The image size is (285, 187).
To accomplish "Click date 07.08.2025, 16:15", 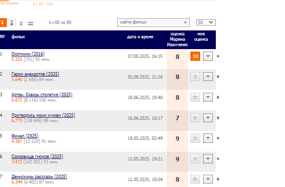I will coord(145,56).
